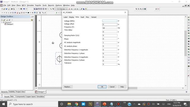Screen dimensions: 190x107
Task: Click the Time delay input field
Action: [x=110, y=32]
